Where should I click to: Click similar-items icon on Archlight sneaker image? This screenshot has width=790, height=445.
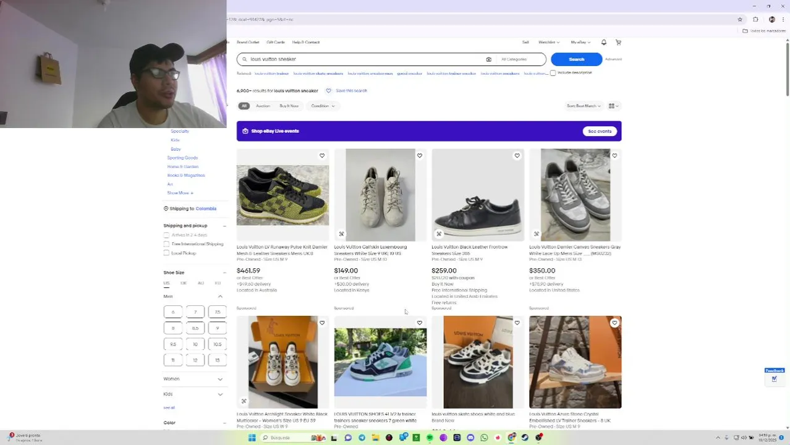[244, 401]
